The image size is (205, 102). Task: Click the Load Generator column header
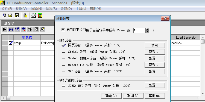click(185, 38)
